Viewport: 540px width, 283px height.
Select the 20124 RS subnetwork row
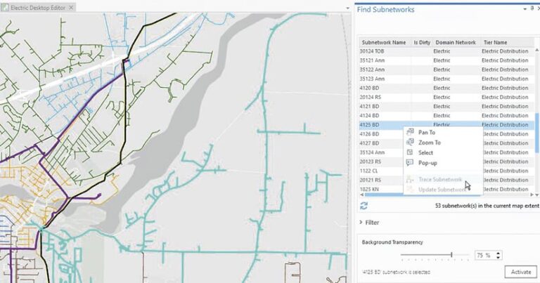(446, 98)
